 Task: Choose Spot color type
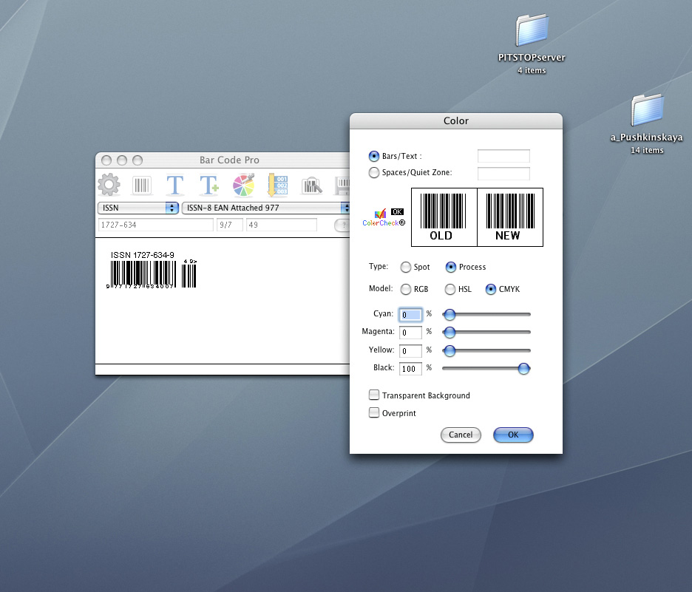[406, 267]
